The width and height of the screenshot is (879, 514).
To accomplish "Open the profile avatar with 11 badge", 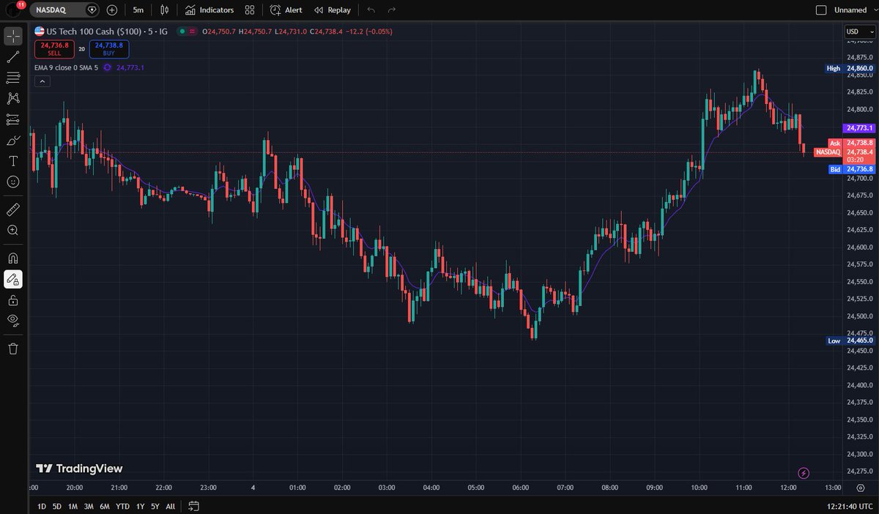I will tap(14, 10).
